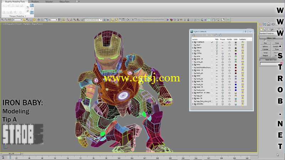285x160 pixels.
Task: Toggle Render for the hand layer
Action: click(229, 76)
